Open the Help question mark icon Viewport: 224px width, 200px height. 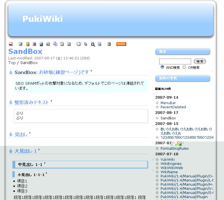point(109,44)
